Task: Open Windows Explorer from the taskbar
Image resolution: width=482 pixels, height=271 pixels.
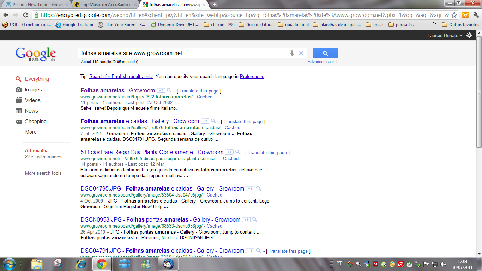Action: (37, 264)
